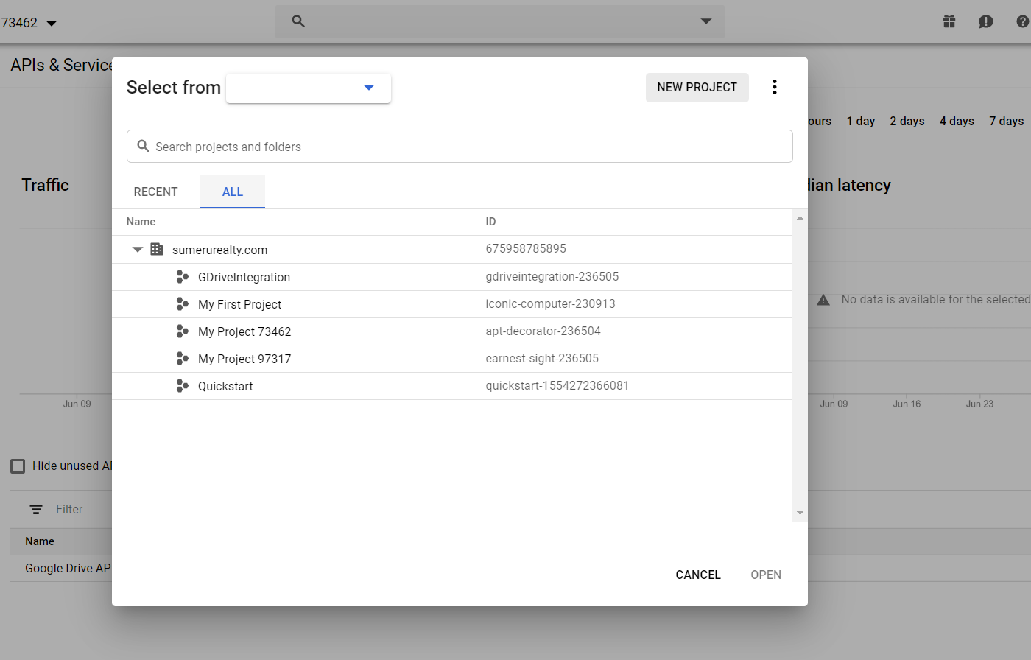This screenshot has height=660, width=1031.
Task: Select the 7 days time range
Action: click(1007, 121)
